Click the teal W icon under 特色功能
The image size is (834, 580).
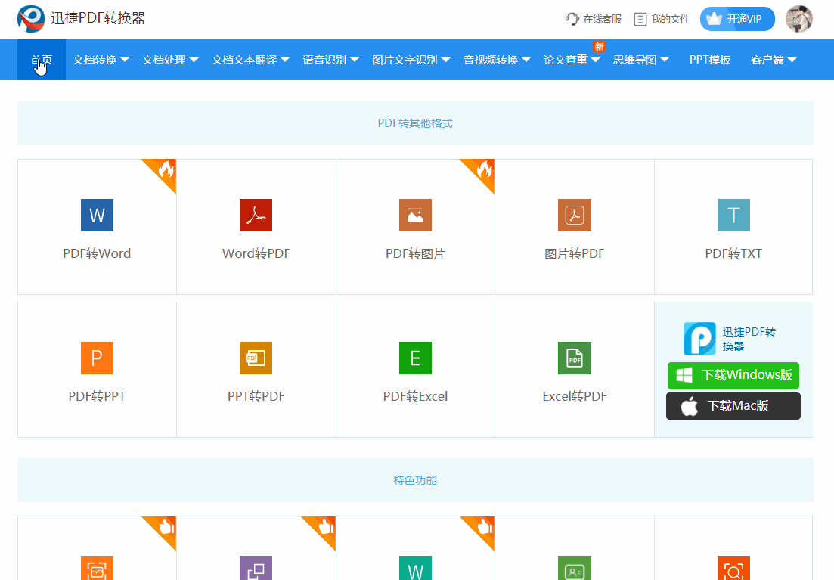coord(415,568)
